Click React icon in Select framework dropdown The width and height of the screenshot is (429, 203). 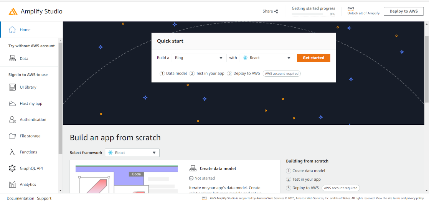click(x=110, y=153)
